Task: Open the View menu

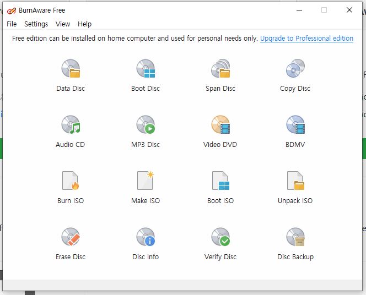Action: [x=63, y=24]
